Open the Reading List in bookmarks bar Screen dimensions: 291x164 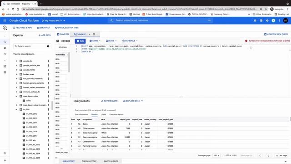point(281,14)
